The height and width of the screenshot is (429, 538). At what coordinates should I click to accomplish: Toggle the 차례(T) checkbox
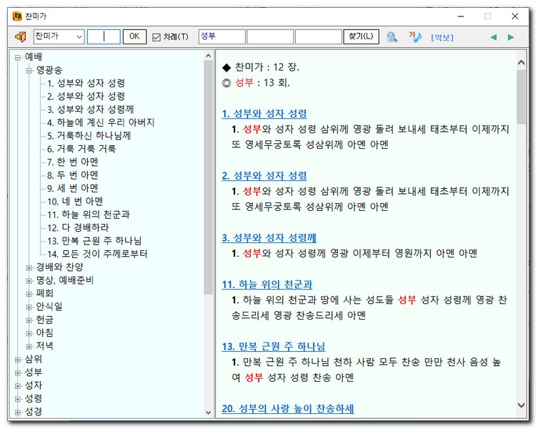pyautogui.click(x=157, y=37)
